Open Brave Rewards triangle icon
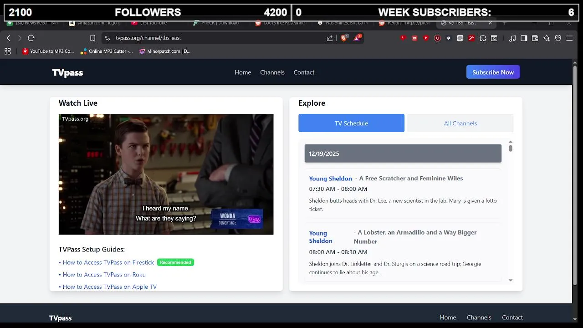The height and width of the screenshot is (328, 583). click(358, 38)
